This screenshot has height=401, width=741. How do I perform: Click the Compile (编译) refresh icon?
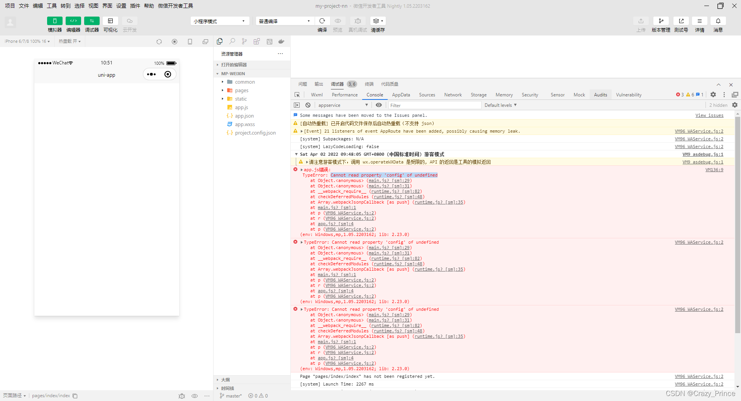(x=322, y=21)
